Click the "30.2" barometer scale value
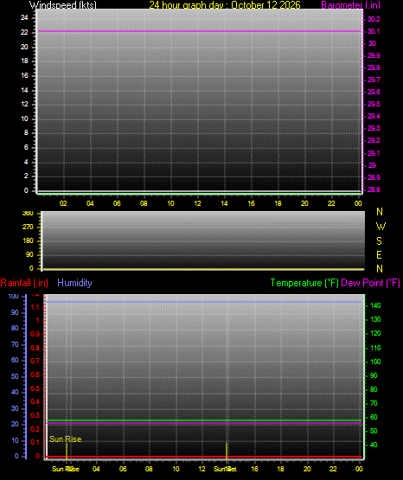The height and width of the screenshot is (480, 403). [374, 19]
